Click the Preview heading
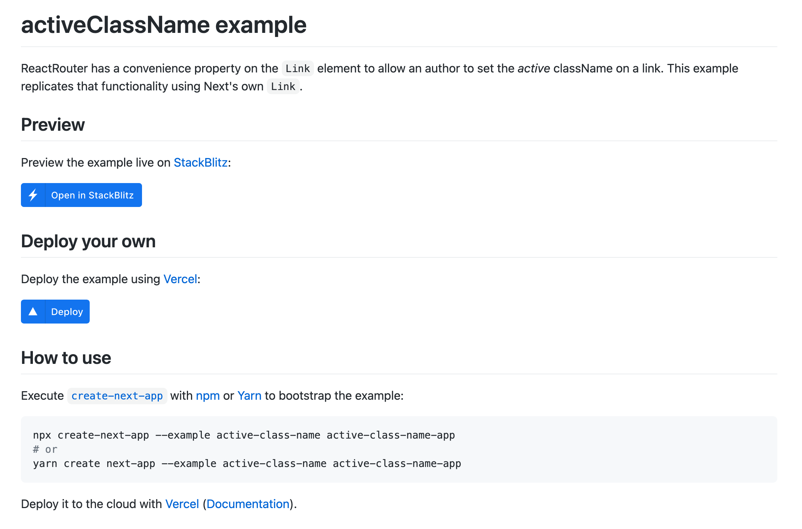802x529 pixels. 53,125
